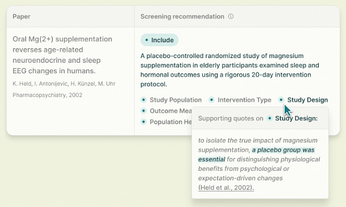The width and height of the screenshot is (346, 207).
Task: Open the Oral Mg(2+) supplementation paper title
Action: click(62, 55)
